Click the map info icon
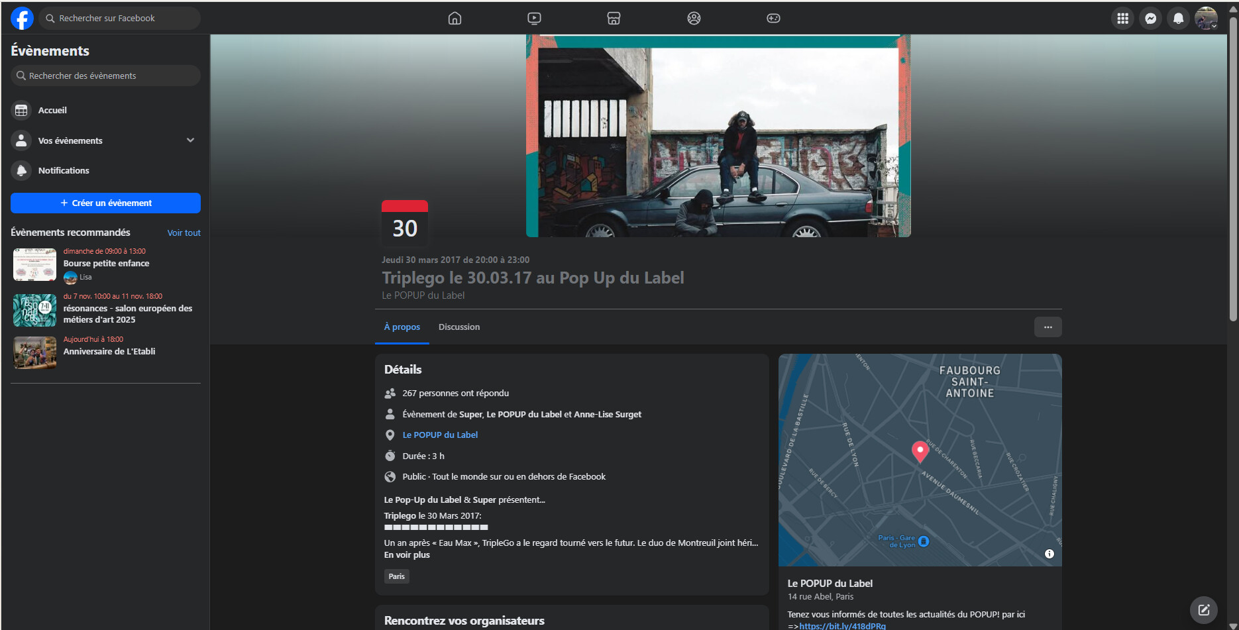This screenshot has height=630, width=1239. pyautogui.click(x=1049, y=554)
